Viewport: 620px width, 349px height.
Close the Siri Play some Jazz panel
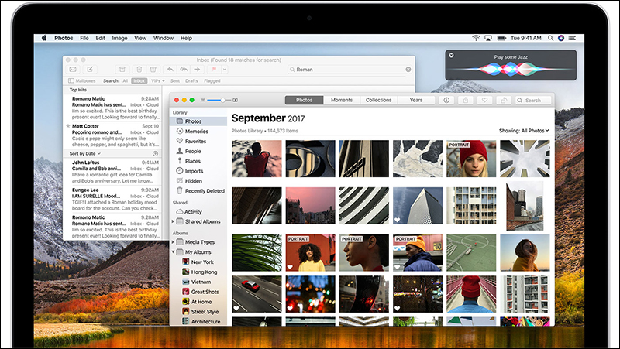click(451, 55)
